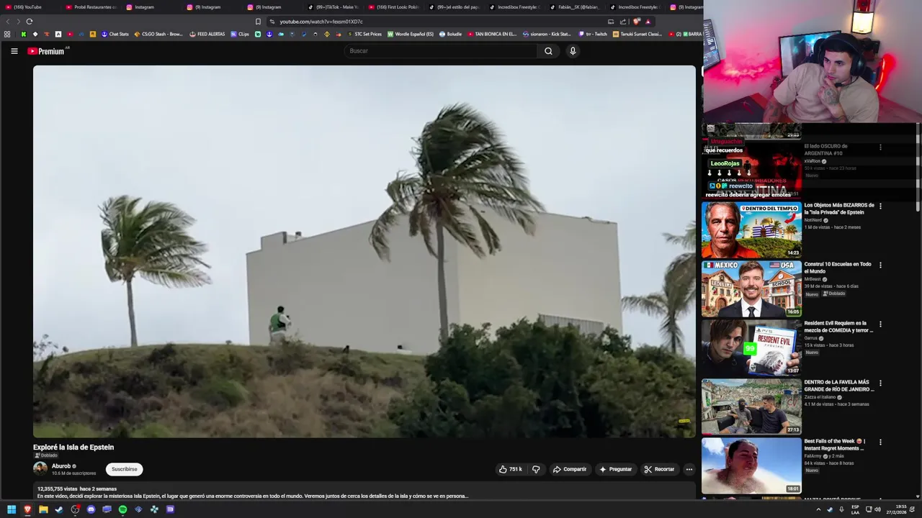This screenshot has width=922, height=518.
Task: Open the CS:GO Stash bookmark
Action: click(158, 34)
